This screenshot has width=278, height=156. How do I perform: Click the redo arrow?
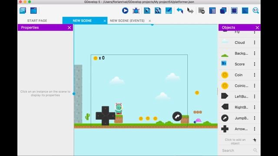point(190,10)
